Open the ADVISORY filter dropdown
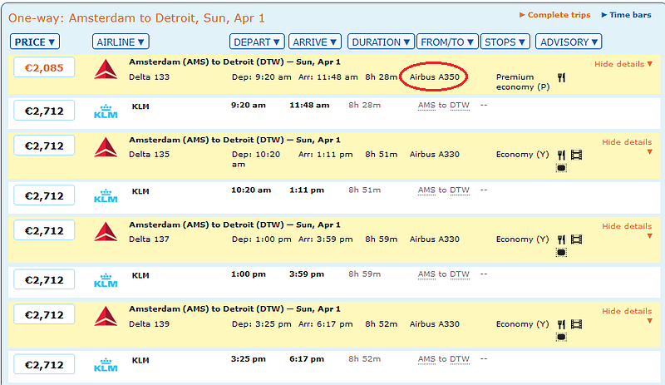The image size is (665, 385). [569, 42]
